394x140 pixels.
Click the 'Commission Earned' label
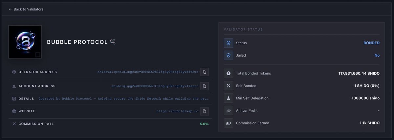tap(252, 123)
